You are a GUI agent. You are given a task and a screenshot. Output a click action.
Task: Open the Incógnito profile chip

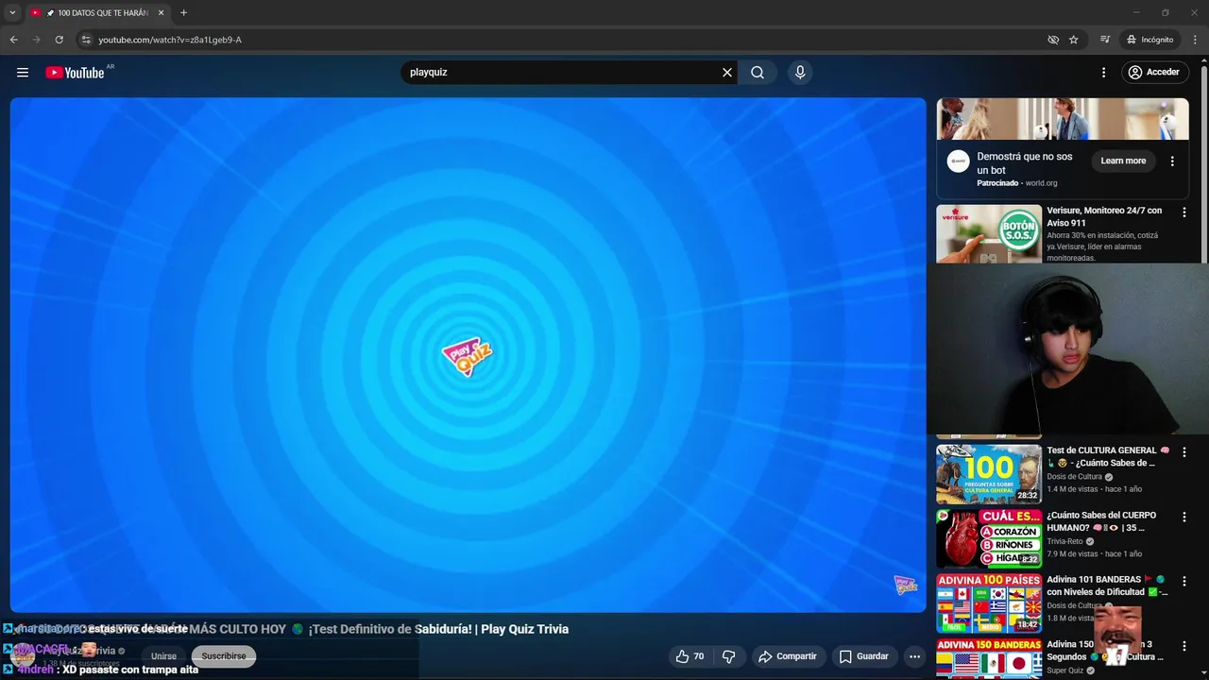[1149, 40]
